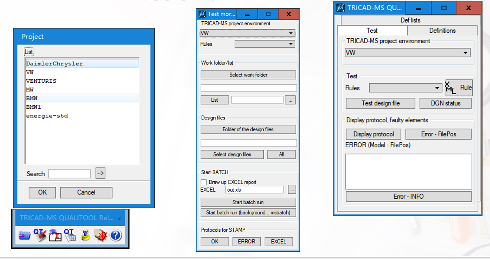Click the Search input field in Project dialog
The width and height of the screenshot is (490, 259).
pyautogui.click(x=69, y=173)
